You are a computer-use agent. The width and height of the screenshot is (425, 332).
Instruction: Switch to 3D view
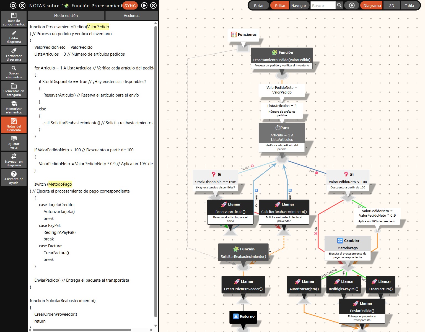coord(392,6)
